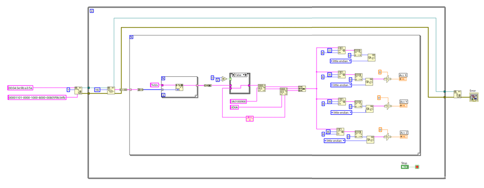Click the 3A01000900 string constant

[x=239, y=101]
